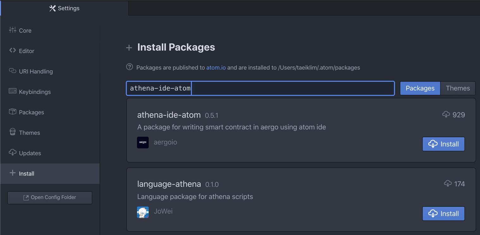This screenshot has width=480, height=235.
Task: Install the athena-ide-atom package
Action: (x=443, y=144)
